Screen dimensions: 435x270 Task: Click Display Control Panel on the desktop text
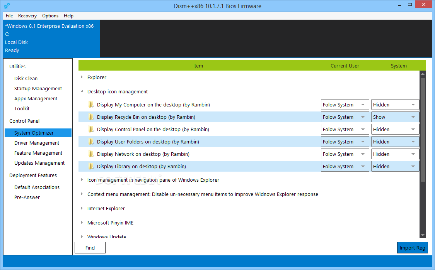[153, 129]
